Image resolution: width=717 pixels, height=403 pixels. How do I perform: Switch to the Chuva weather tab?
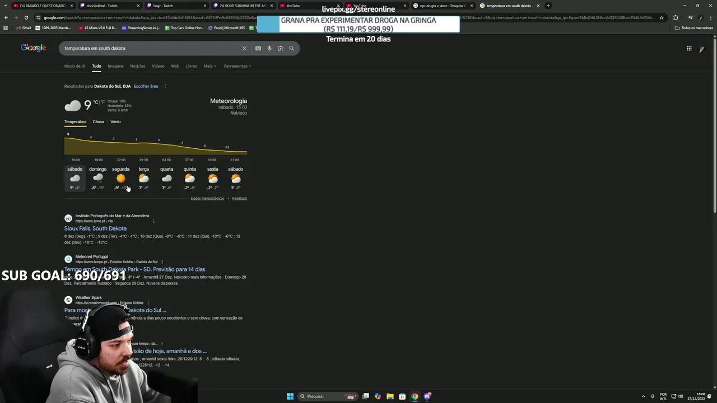point(99,121)
